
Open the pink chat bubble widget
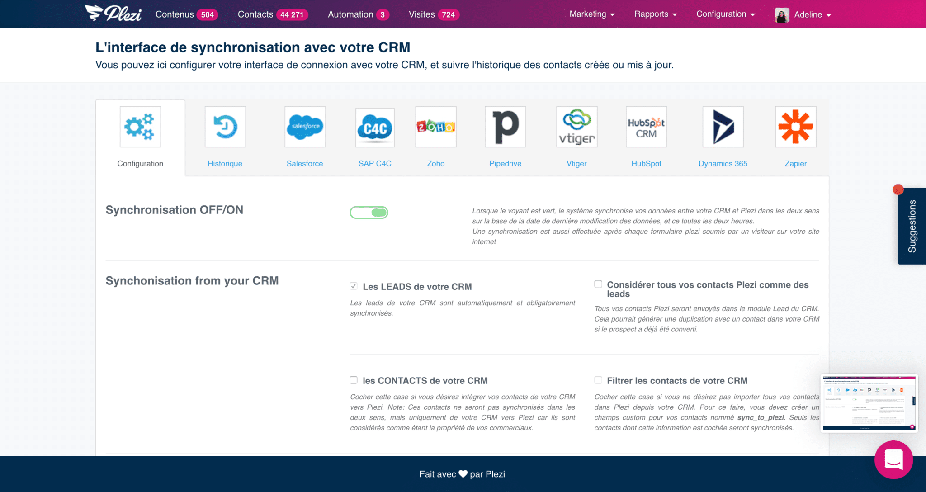click(x=893, y=460)
